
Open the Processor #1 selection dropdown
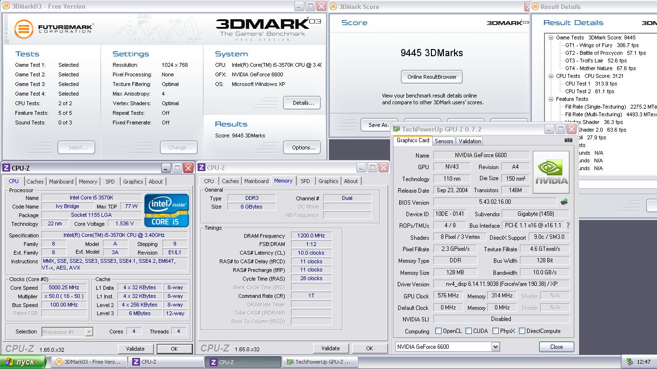[x=89, y=332]
